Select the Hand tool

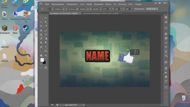[41, 55]
